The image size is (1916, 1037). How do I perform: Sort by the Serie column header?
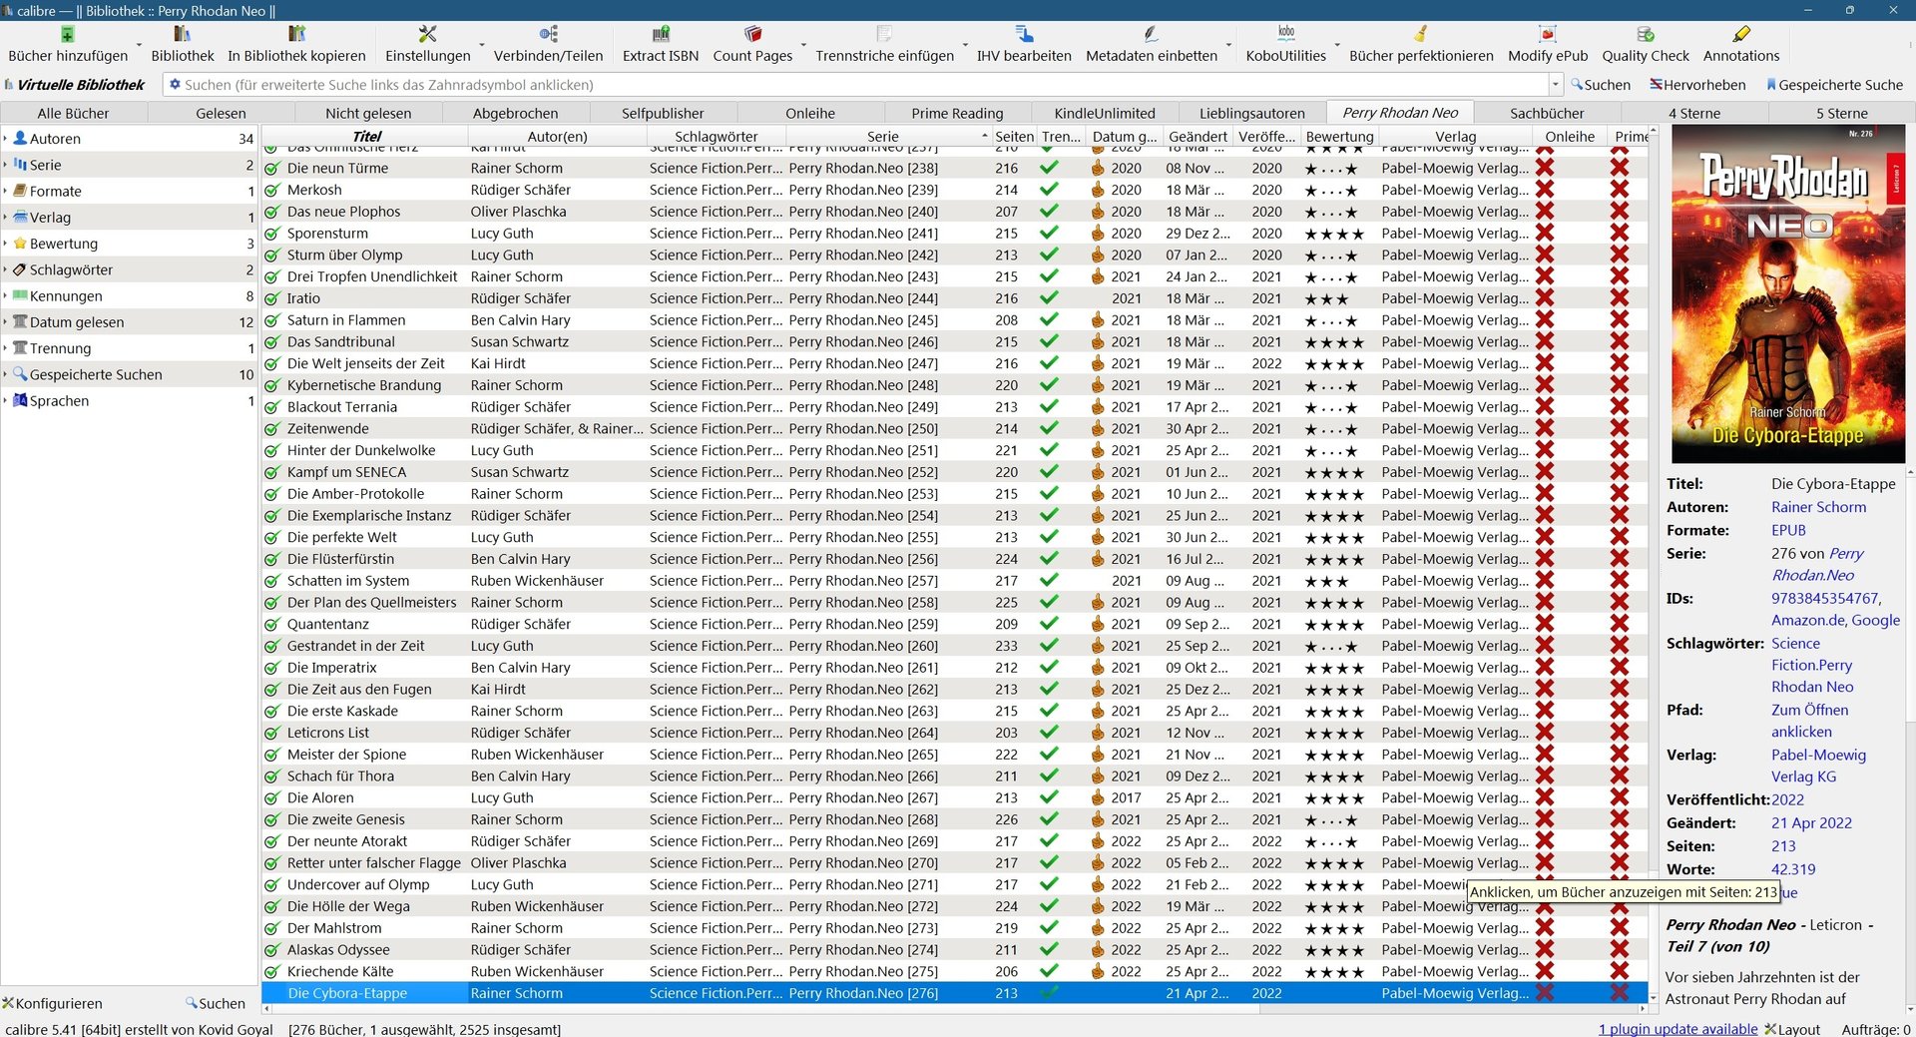(x=882, y=136)
